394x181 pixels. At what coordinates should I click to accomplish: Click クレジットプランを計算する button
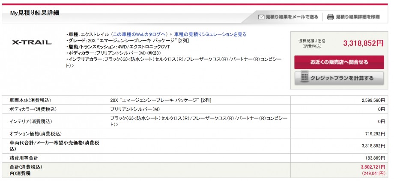point(339,78)
